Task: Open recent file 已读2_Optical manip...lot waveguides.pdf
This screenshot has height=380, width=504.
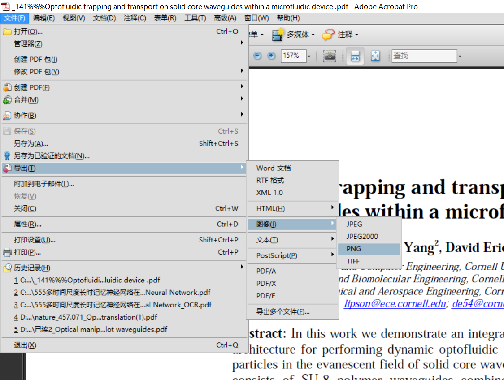Action: click(x=124, y=329)
